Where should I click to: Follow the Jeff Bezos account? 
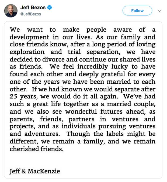click(137, 10)
